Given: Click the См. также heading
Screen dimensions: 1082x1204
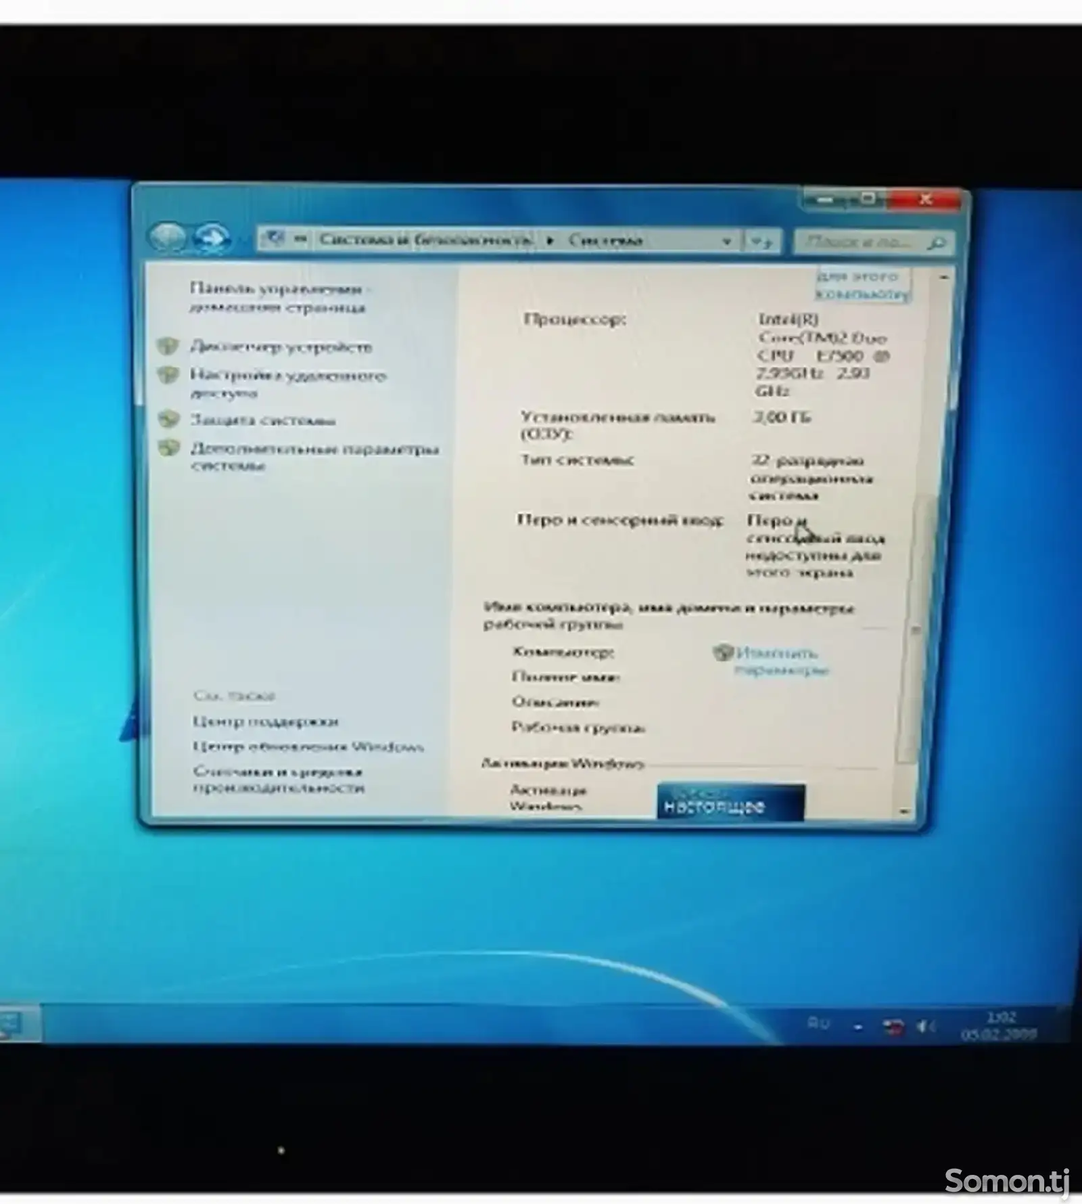Looking at the screenshot, I should click(x=234, y=696).
